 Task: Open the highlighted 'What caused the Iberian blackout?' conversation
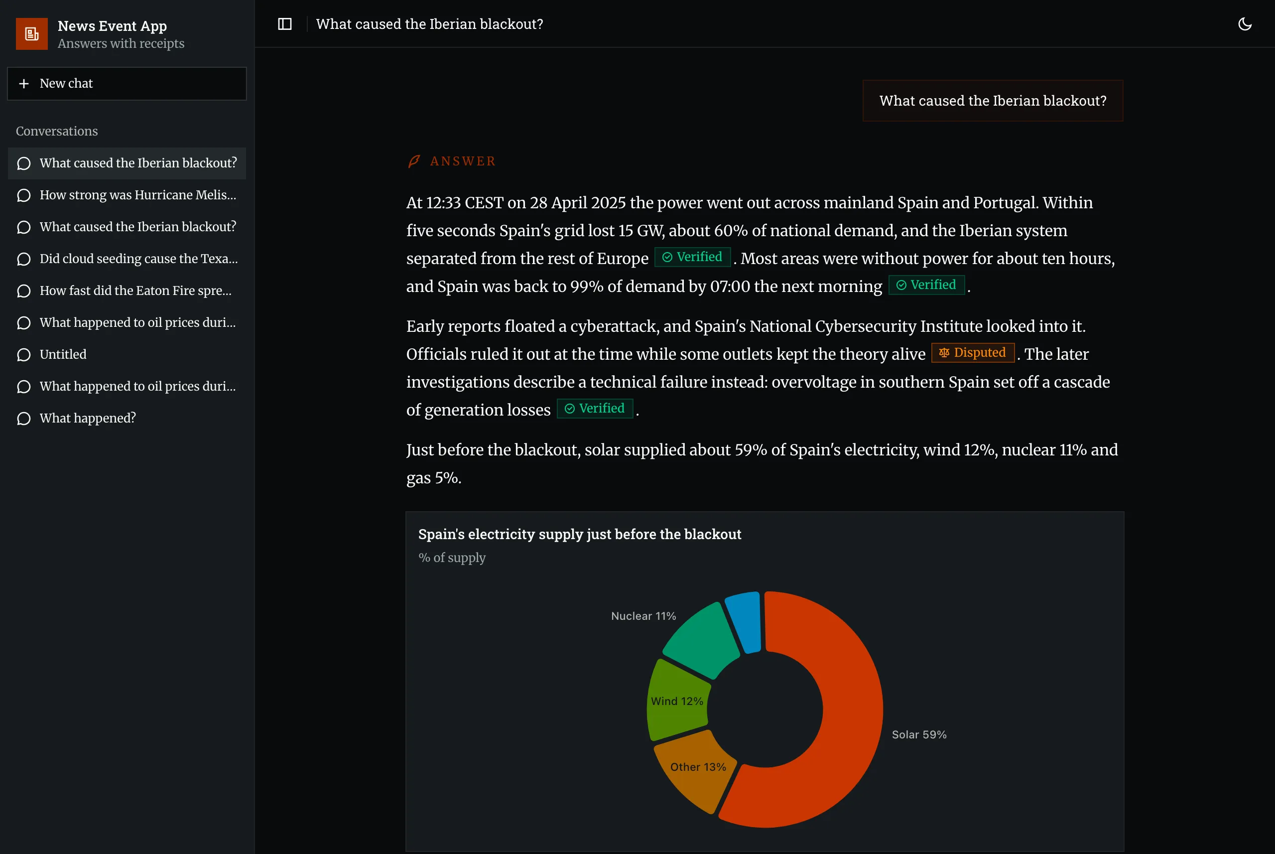(127, 163)
